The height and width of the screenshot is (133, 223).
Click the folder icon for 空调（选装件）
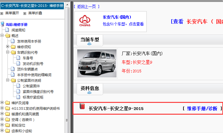coord(8,120)
